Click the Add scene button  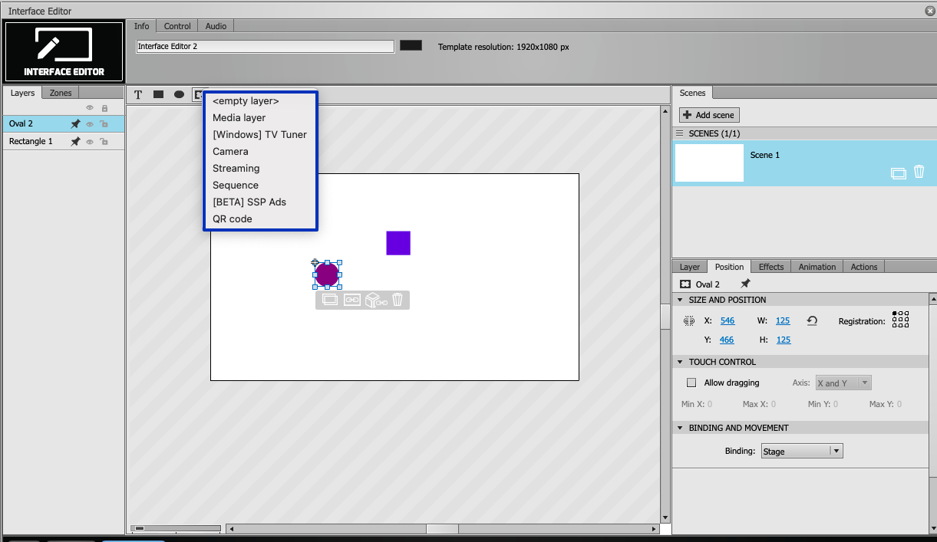(x=710, y=115)
